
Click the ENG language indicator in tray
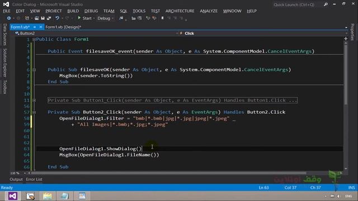click(x=348, y=196)
